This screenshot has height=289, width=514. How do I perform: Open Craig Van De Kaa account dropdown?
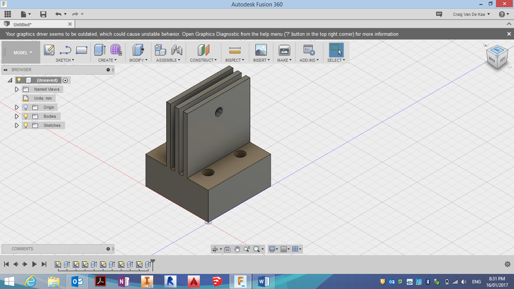(471, 14)
